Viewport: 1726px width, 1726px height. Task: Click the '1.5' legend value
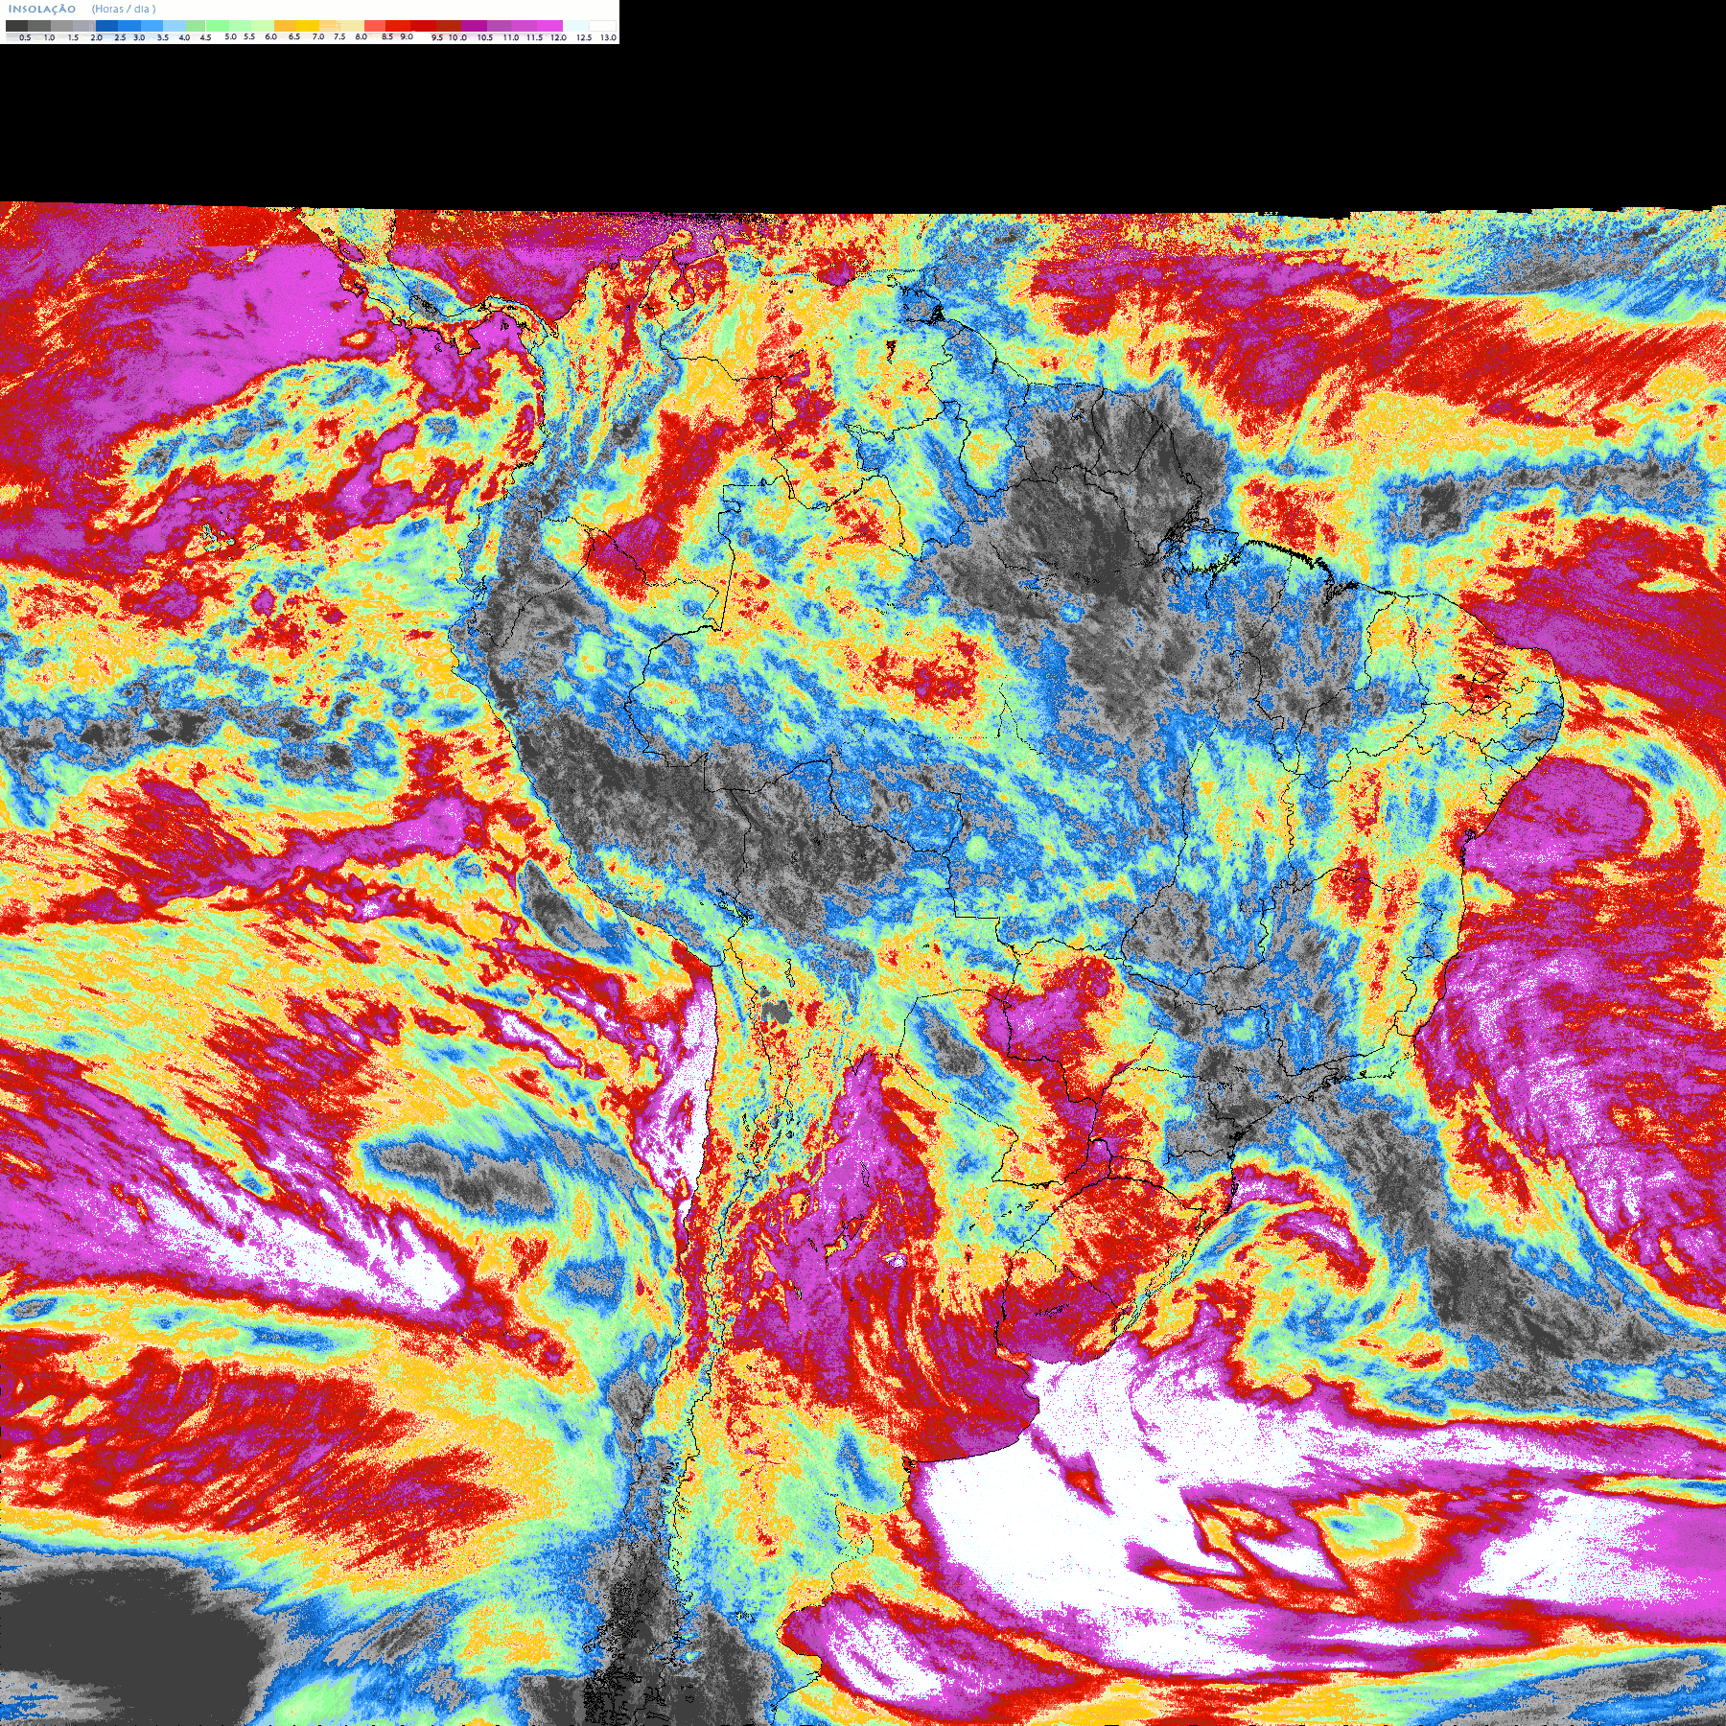73,37
